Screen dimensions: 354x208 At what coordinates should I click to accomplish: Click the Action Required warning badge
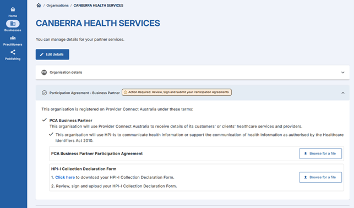coord(177,92)
